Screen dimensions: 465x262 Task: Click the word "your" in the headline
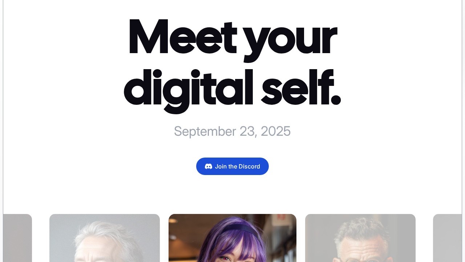point(290,40)
